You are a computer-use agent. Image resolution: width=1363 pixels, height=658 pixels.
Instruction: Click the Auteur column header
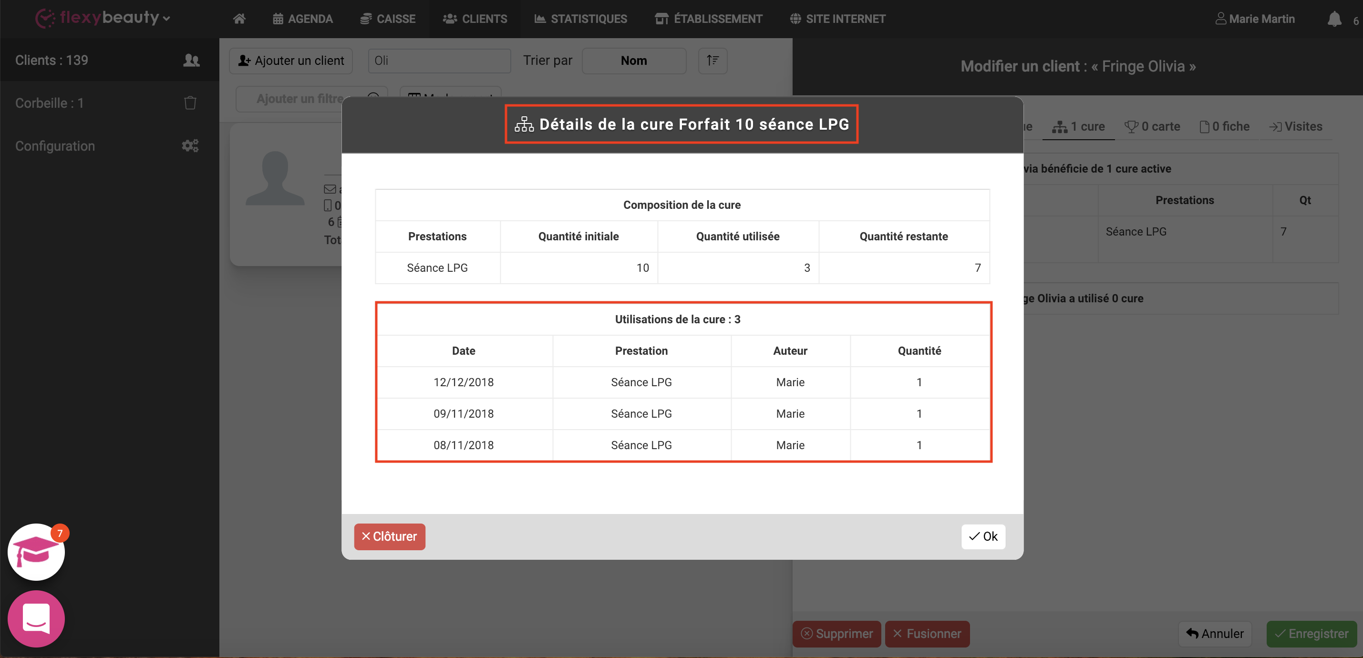point(791,350)
